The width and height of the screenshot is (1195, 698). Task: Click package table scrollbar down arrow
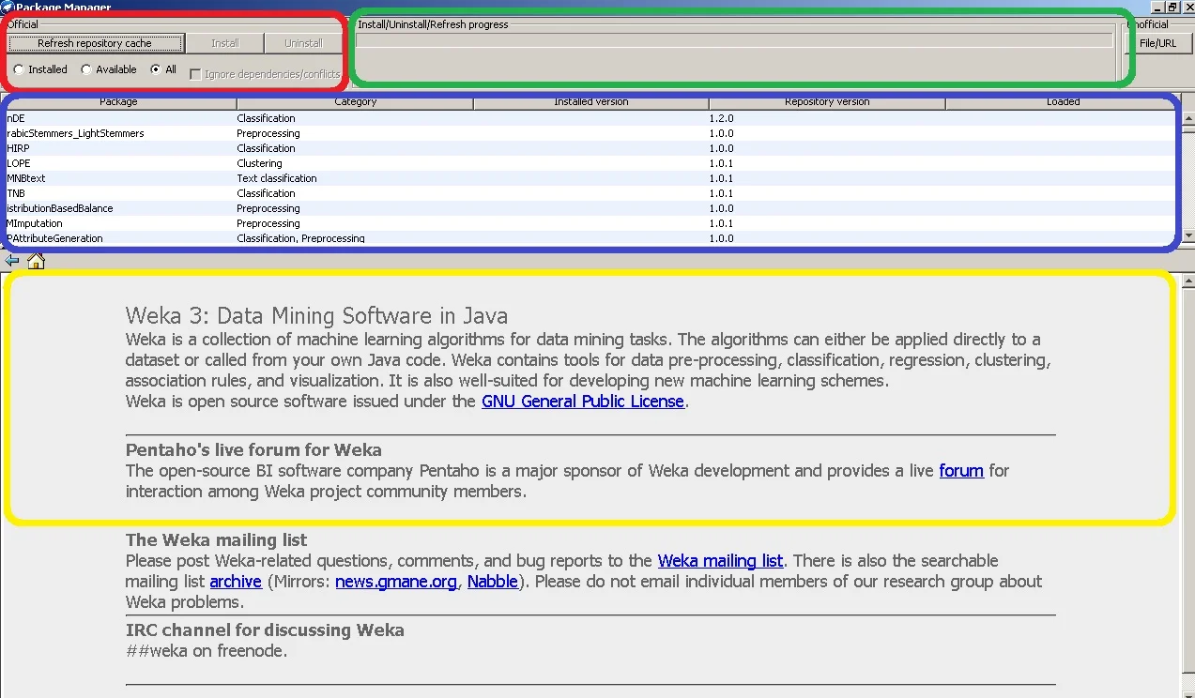1187,237
